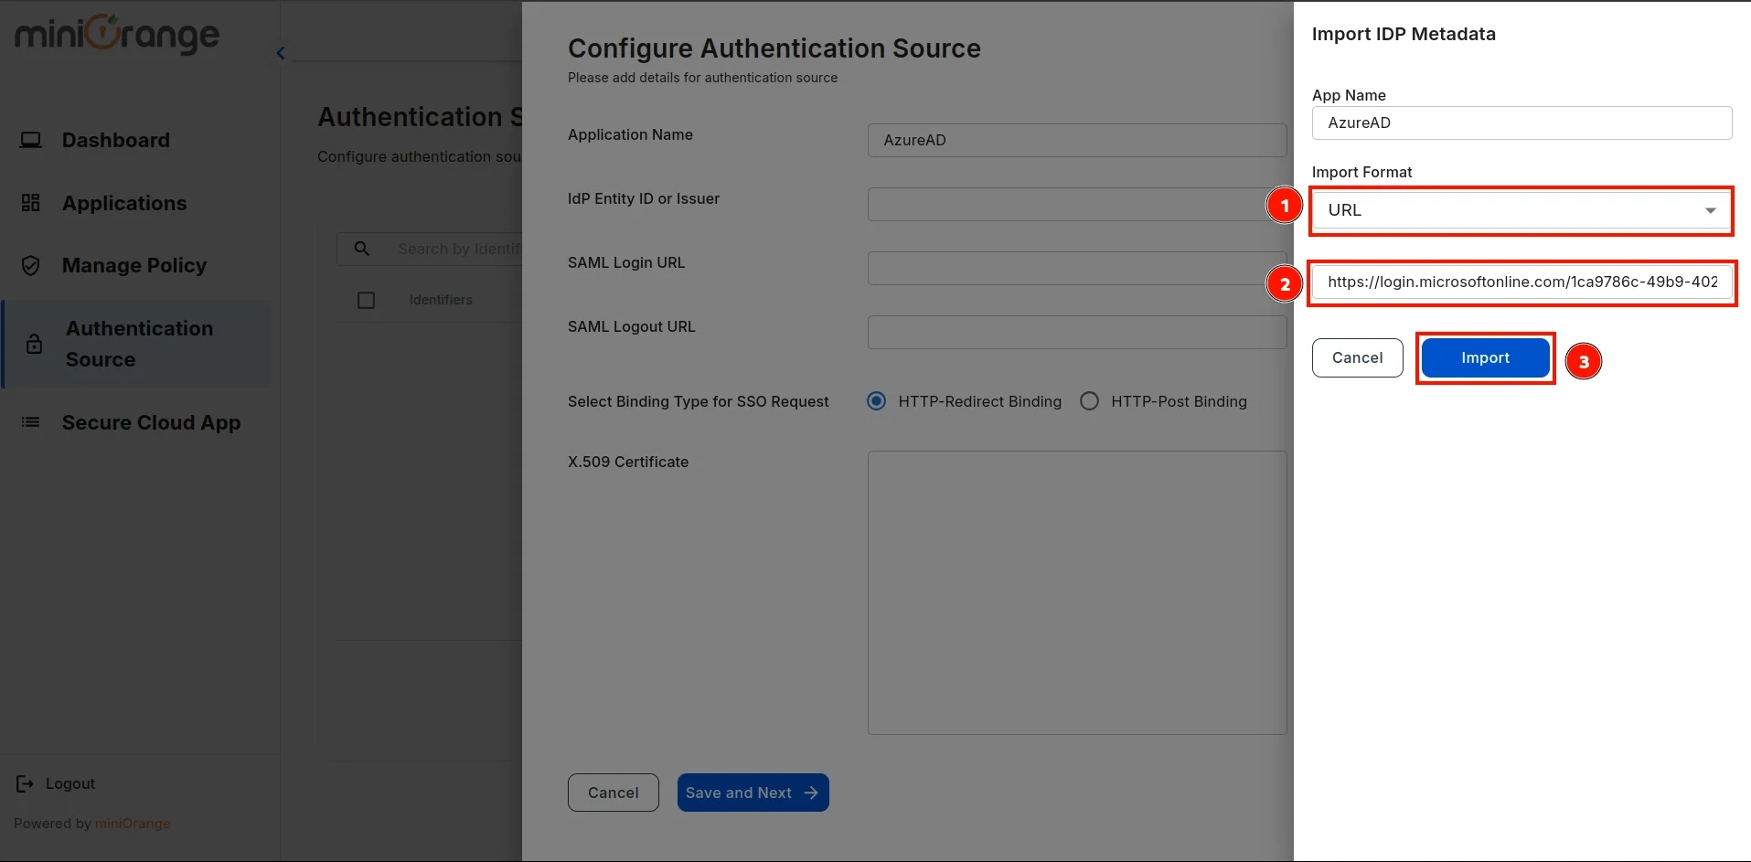Click the Import button
The width and height of the screenshot is (1751, 862).
(1485, 357)
